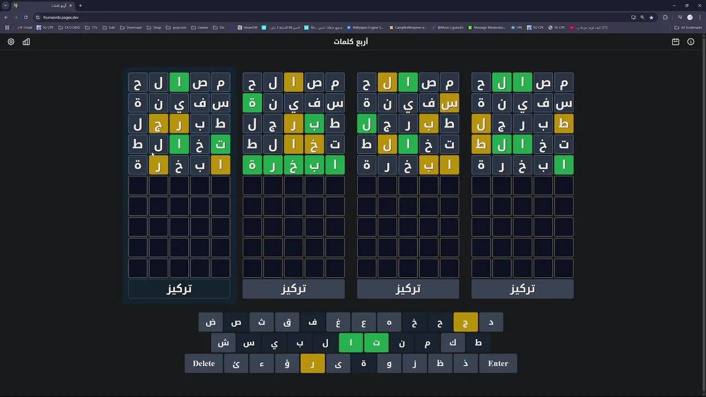The width and height of the screenshot is (706, 397).
Task: Expand the TTV bookmark folder
Action: [92, 28]
